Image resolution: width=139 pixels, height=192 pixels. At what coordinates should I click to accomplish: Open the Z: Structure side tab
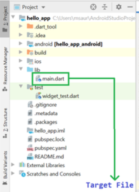5,123
